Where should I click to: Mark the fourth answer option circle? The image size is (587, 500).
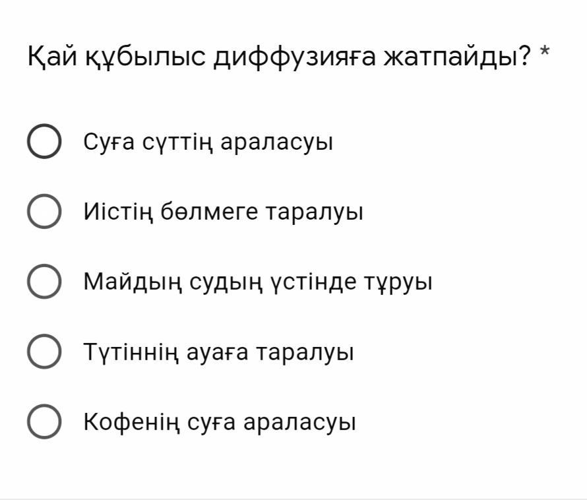pyautogui.click(x=44, y=352)
